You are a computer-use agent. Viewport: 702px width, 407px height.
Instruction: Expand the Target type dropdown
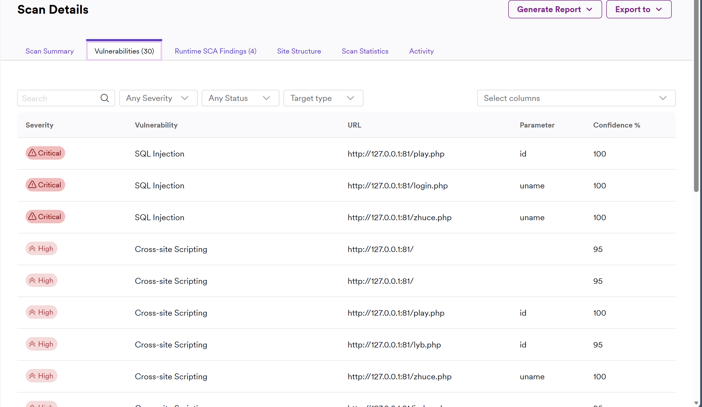(x=323, y=98)
